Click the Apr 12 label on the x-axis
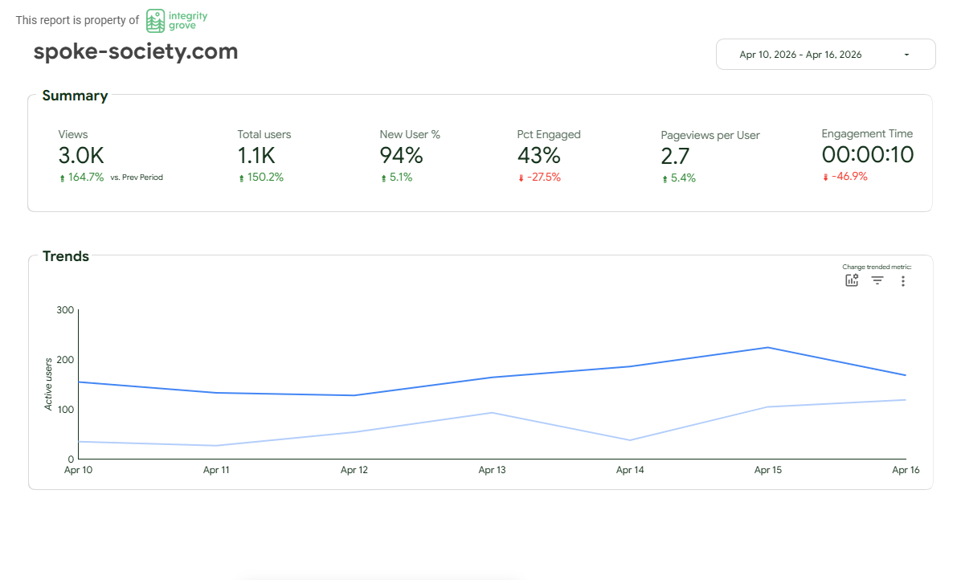This screenshot has width=961, height=580. (354, 471)
